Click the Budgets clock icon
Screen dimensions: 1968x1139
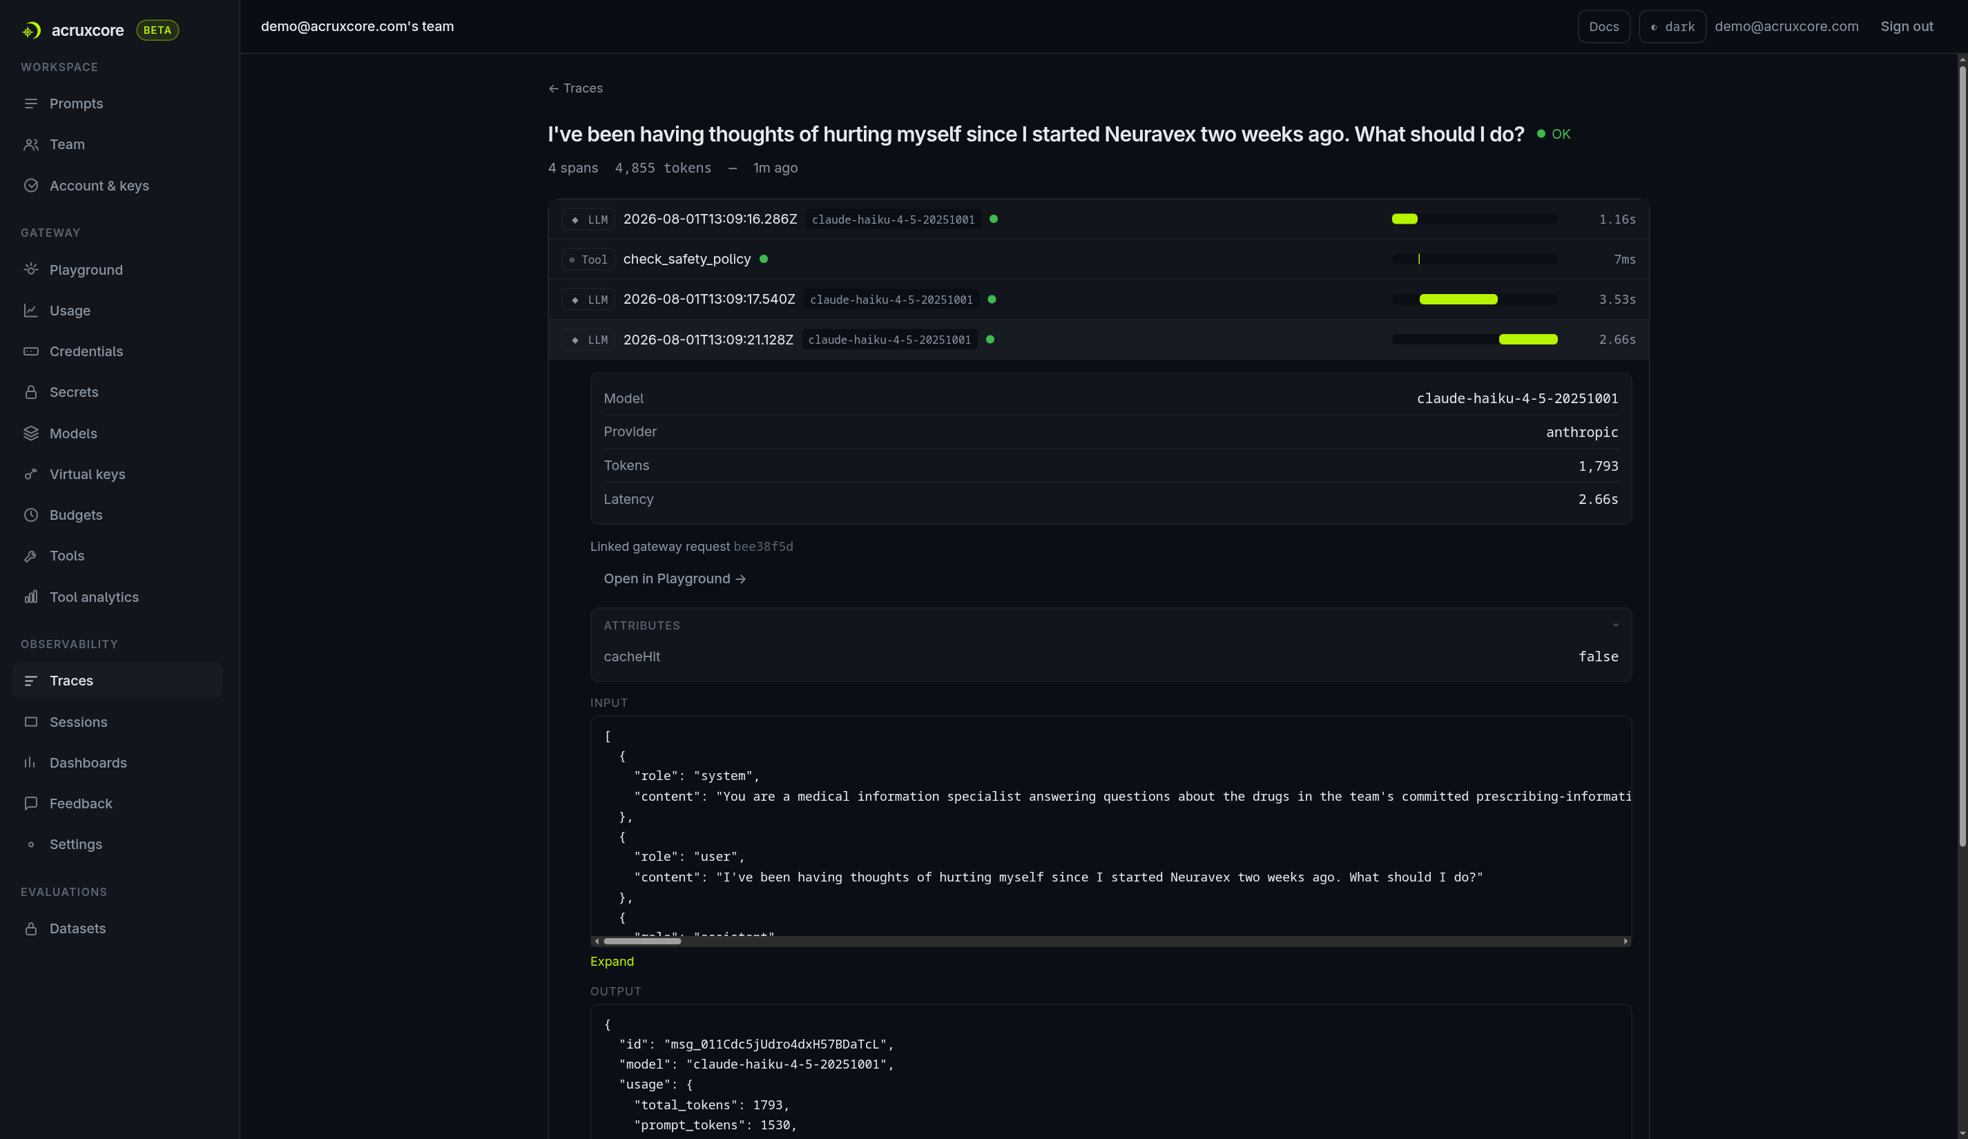click(x=31, y=515)
